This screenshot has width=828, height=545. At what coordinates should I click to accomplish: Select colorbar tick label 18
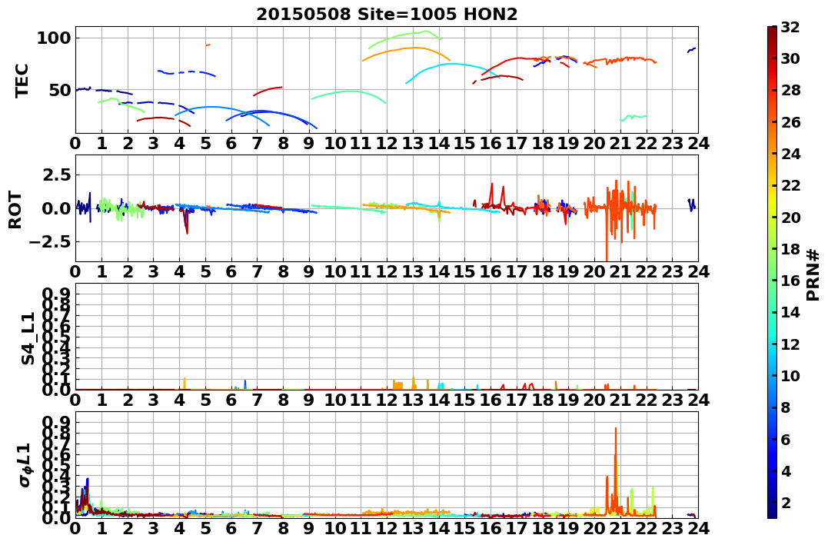[790, 249]
